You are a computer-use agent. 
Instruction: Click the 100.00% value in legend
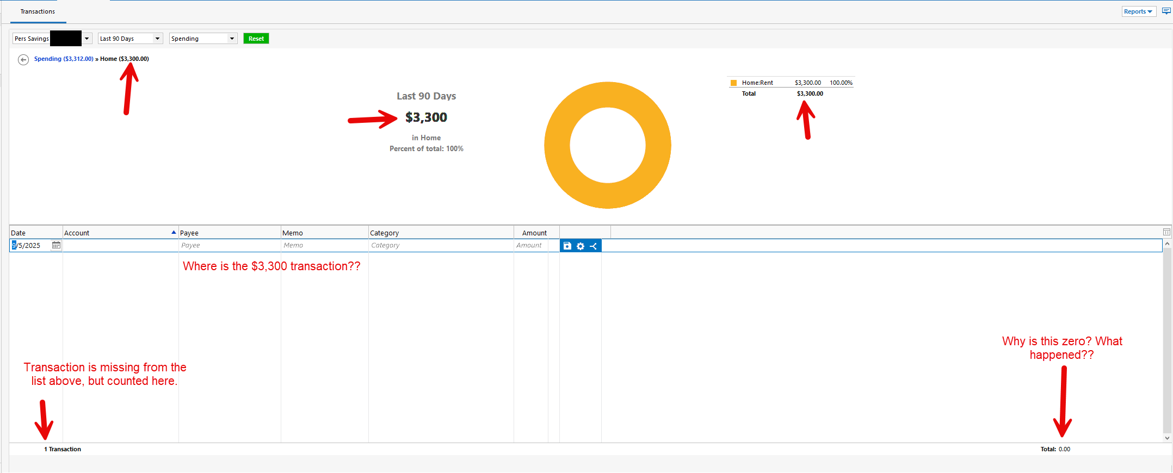841,83
